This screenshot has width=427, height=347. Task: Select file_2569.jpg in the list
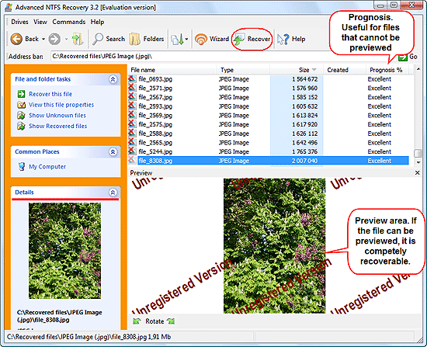(155, 116)
